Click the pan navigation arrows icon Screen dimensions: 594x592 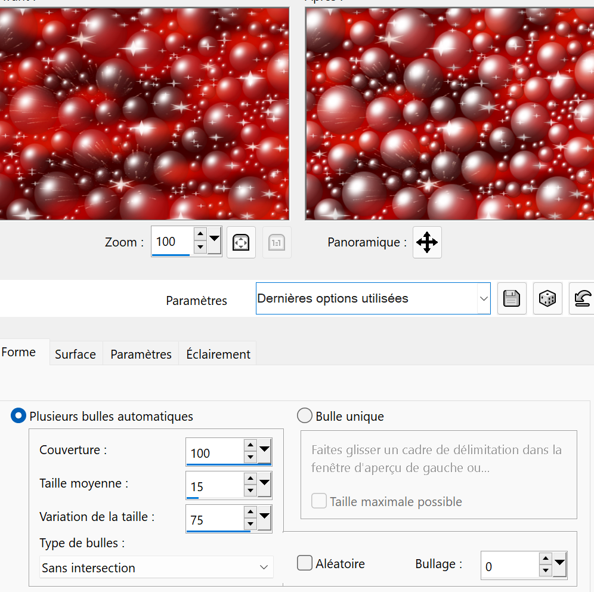[x=427, y=242]
